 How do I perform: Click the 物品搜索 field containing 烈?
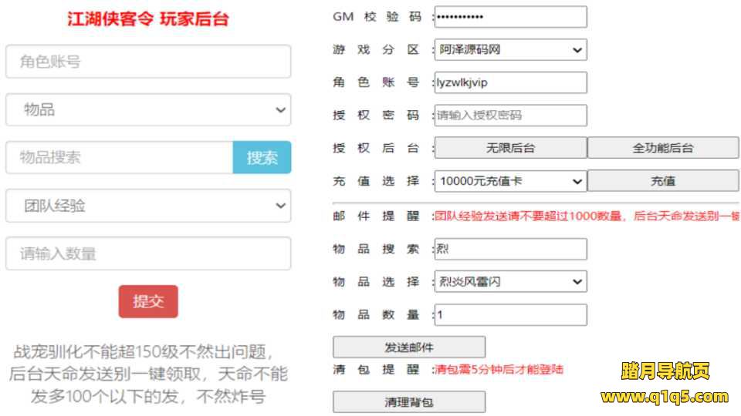coord(510,249)
